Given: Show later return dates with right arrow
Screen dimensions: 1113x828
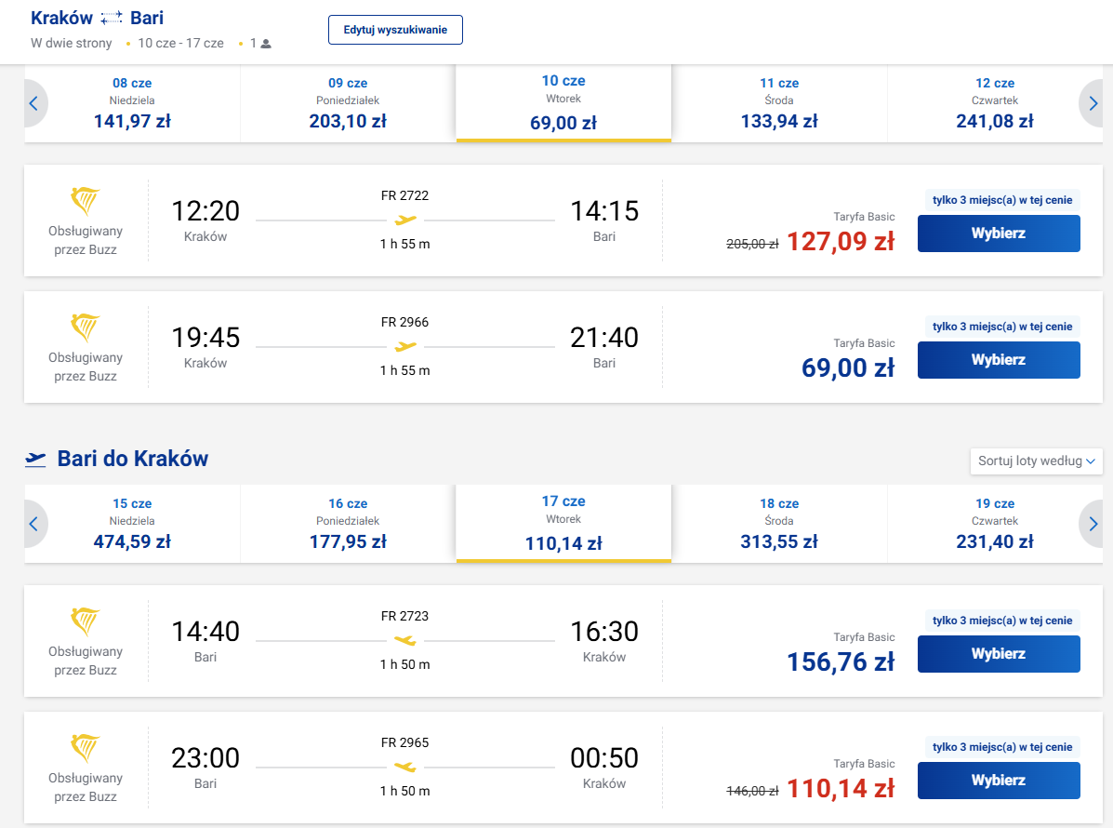Looking at the screenshot, I should 1093,524.
